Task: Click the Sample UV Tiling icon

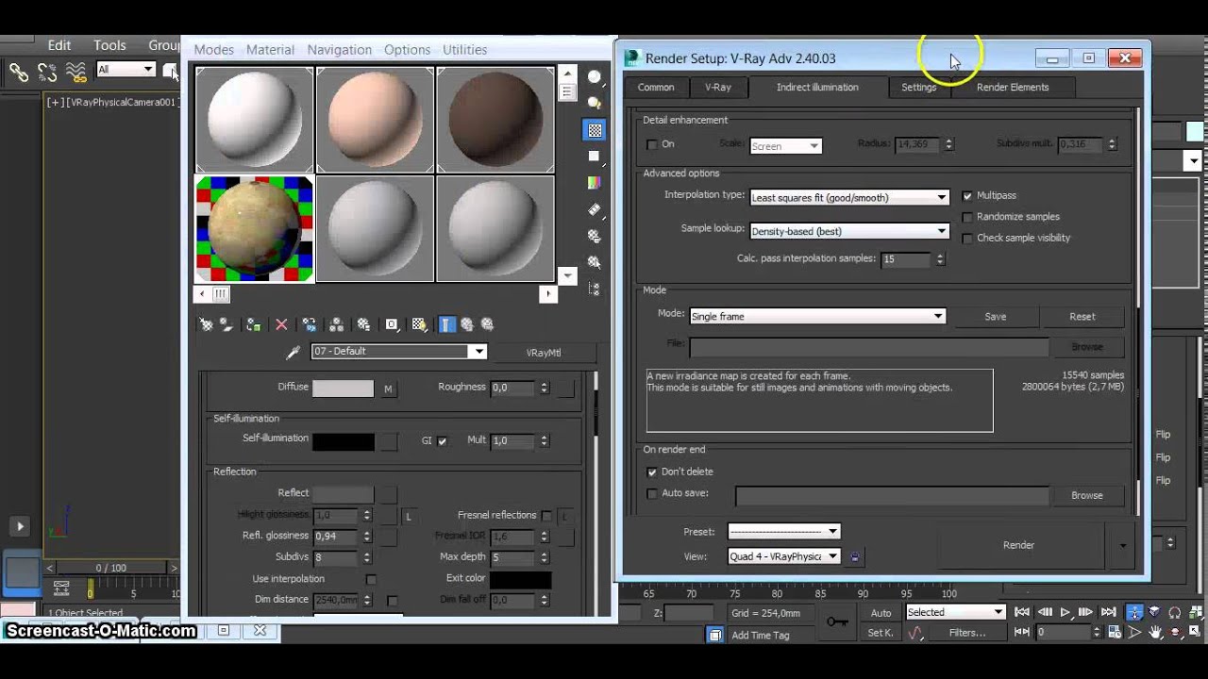Action: [x=595, y=157]
